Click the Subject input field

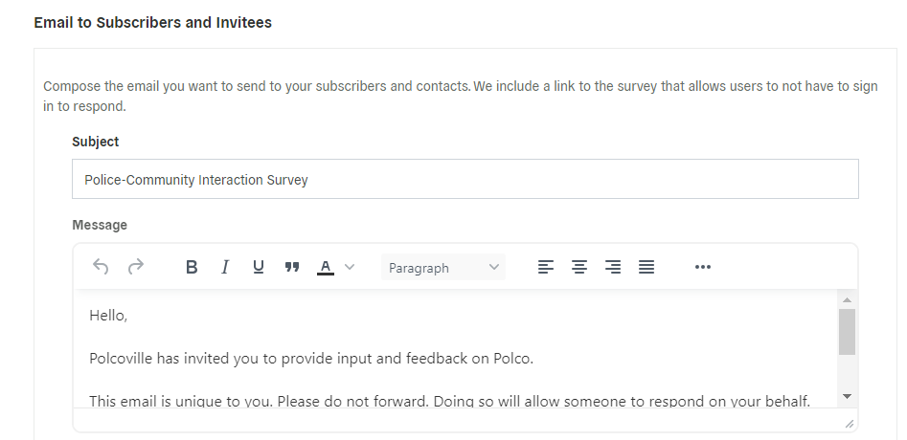point(465,179)
